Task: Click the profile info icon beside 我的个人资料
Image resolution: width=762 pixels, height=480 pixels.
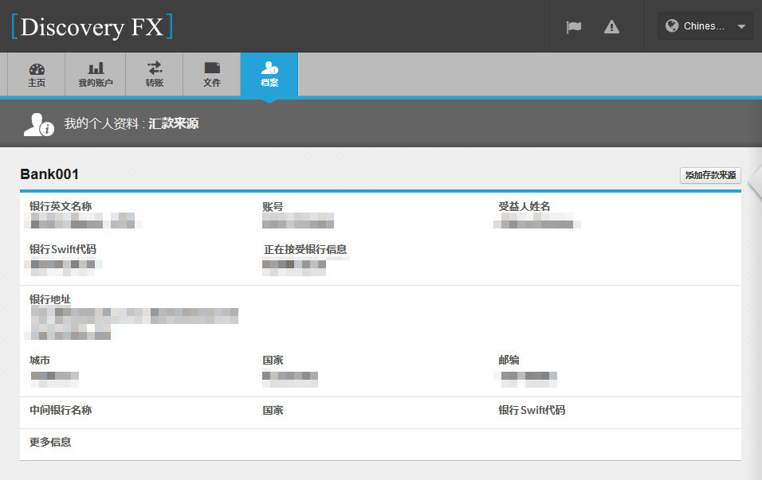Action: 38,124
